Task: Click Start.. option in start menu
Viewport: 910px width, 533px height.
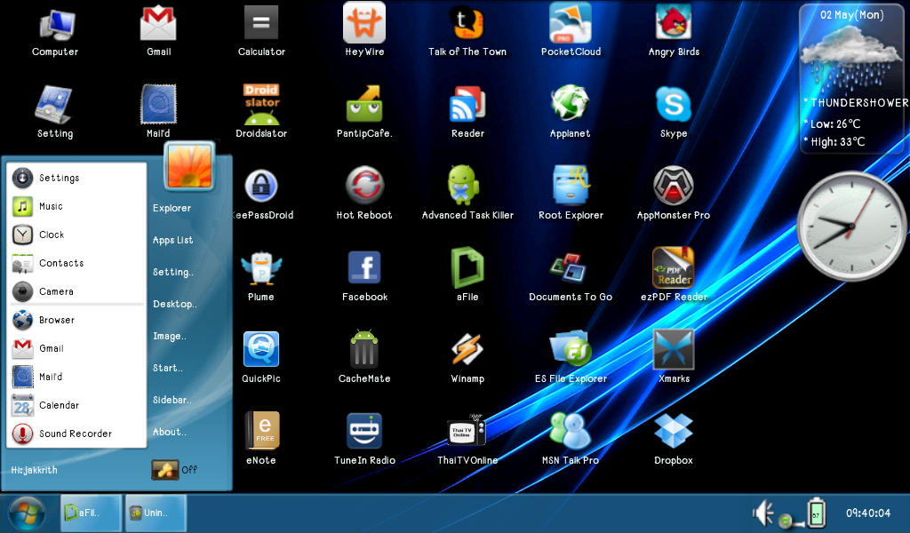Action: click(168, 368)
